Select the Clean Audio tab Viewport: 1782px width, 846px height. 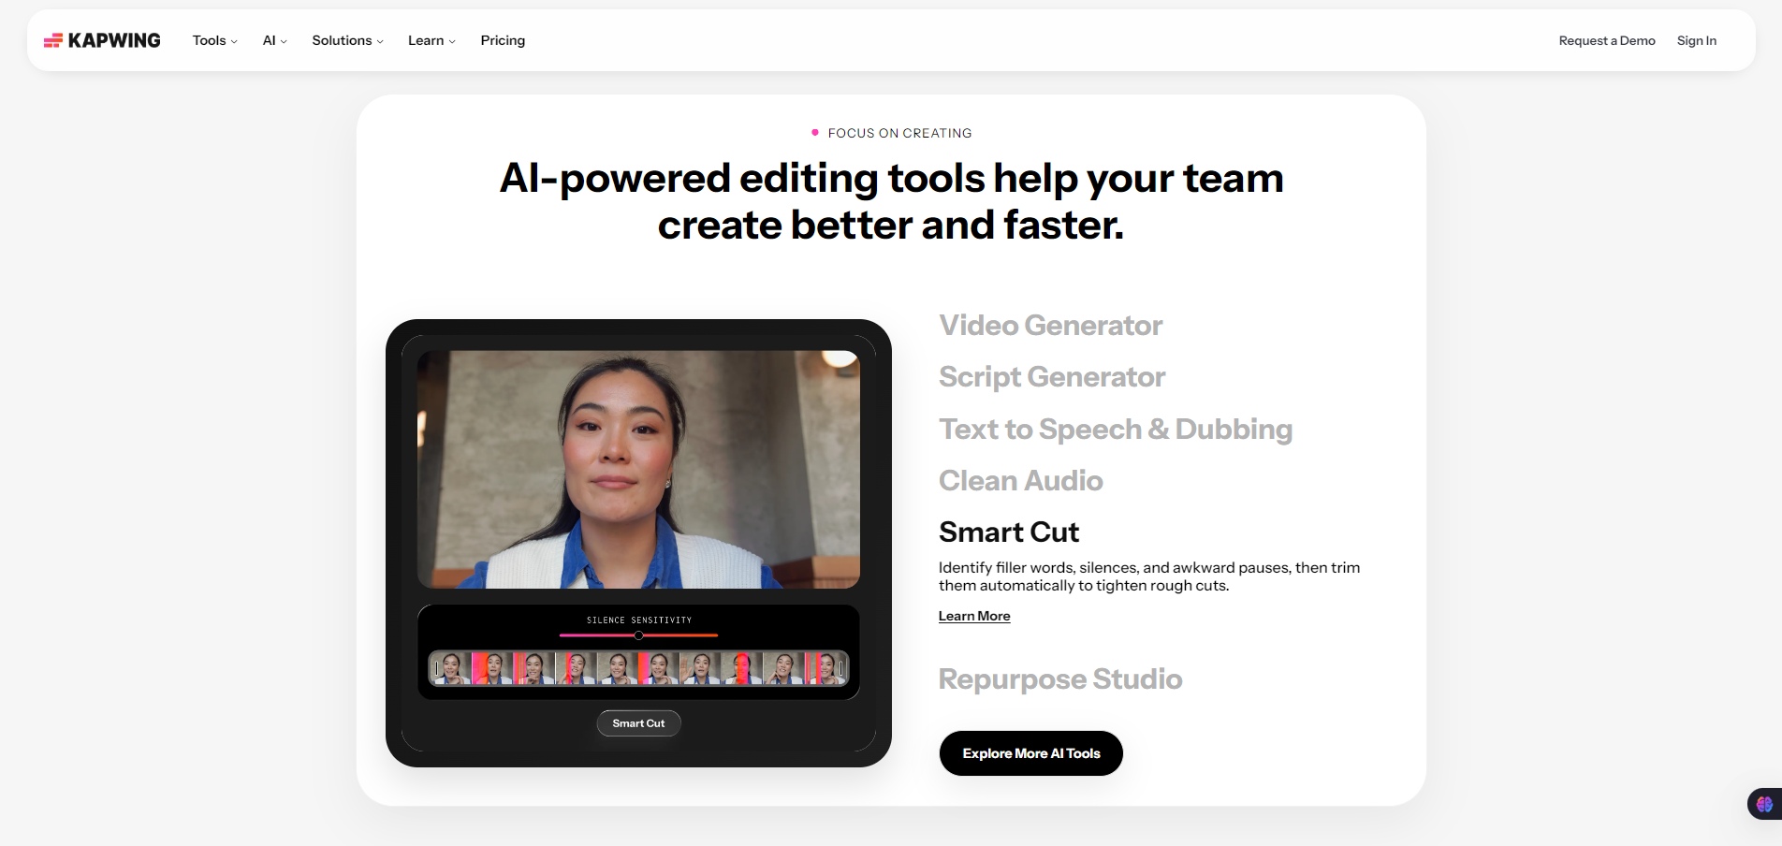coord(1020,481)
